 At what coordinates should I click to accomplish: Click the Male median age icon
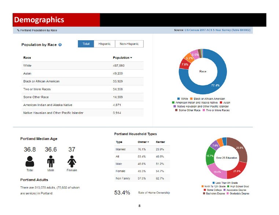coord(51,161)
